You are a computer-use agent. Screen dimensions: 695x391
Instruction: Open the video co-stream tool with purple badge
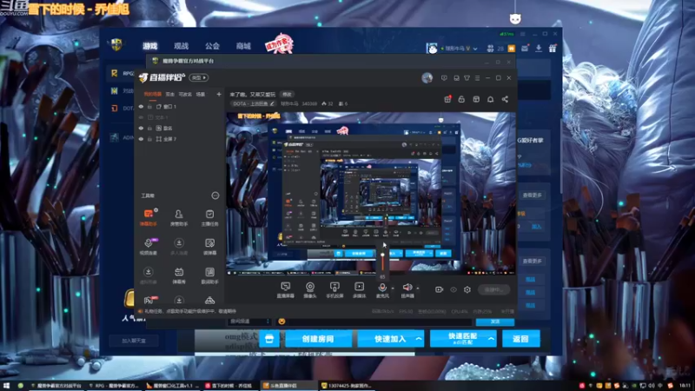point(148,246)
